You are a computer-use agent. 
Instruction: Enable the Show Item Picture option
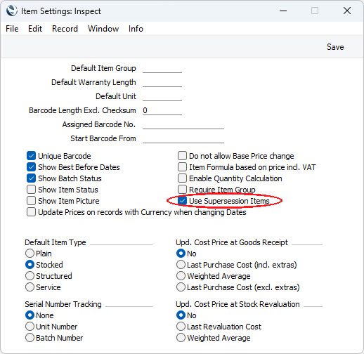coord(31,201)
